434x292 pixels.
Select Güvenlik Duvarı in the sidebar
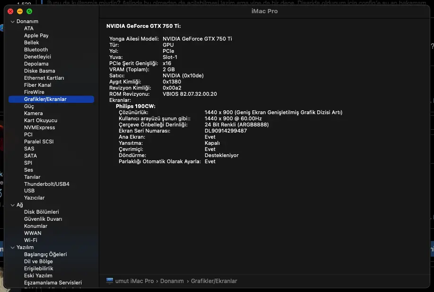click(x=43, y=219)
